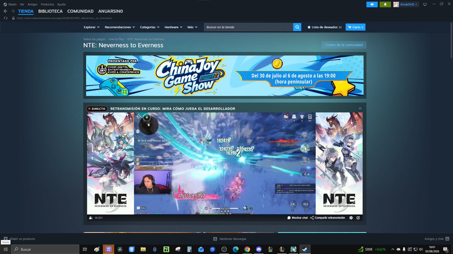The height and width of the screenshot is (254, 453).
Task: Open the Carro 3 shopping cart
Action: [356, 27]
